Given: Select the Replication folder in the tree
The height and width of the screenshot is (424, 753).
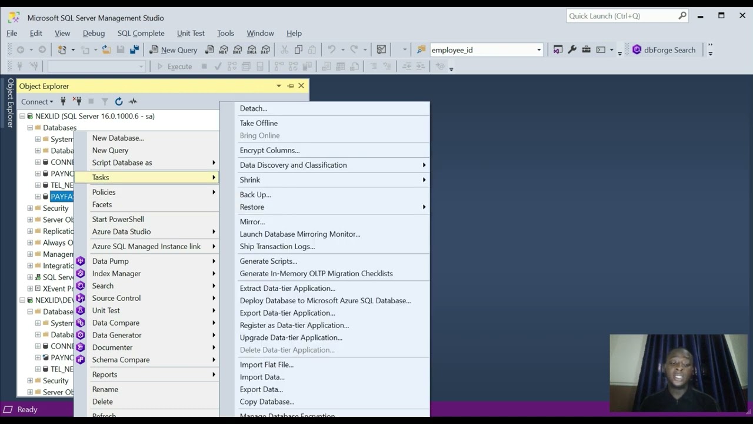Looking at the screenshot, I should (x=58, y=231).
